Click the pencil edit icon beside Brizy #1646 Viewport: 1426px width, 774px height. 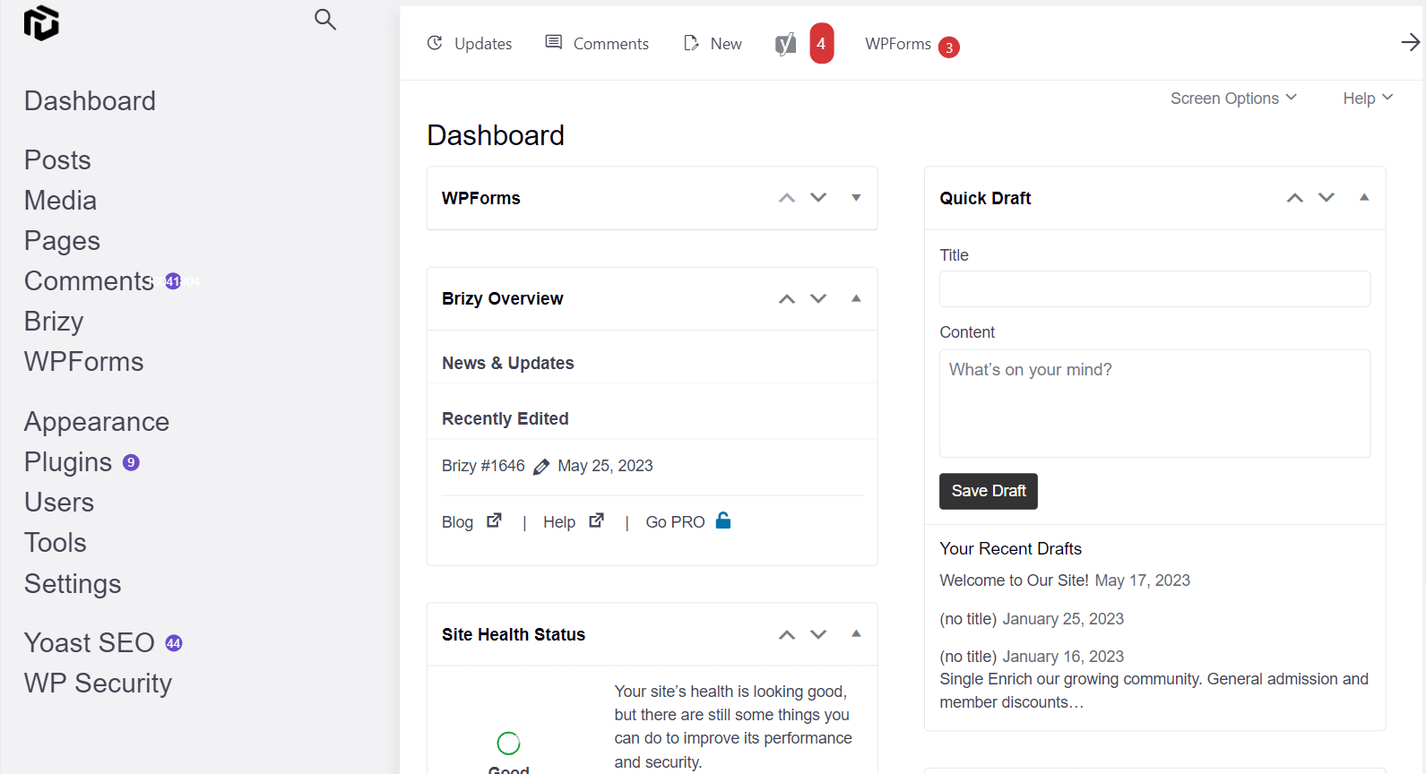coord(541,467)
